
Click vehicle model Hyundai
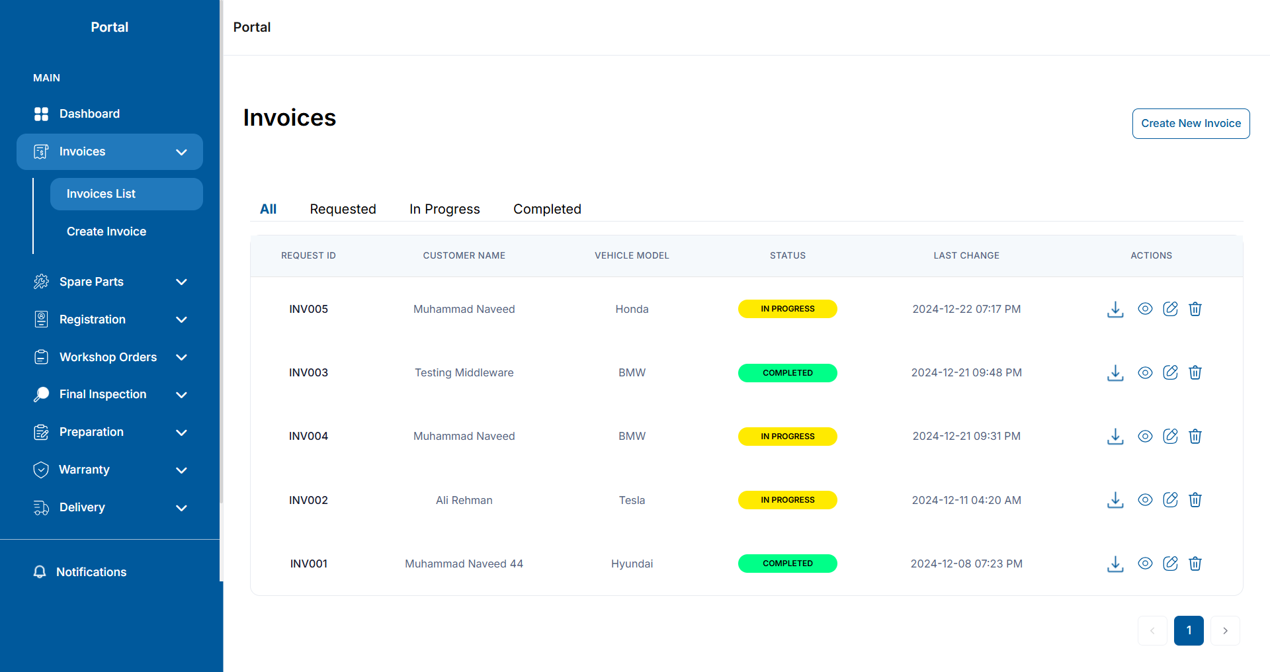tap(632, 564)
